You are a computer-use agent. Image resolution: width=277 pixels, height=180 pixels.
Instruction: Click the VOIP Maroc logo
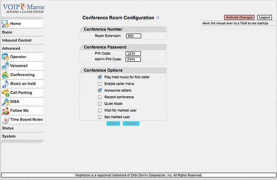pos(24,8)
